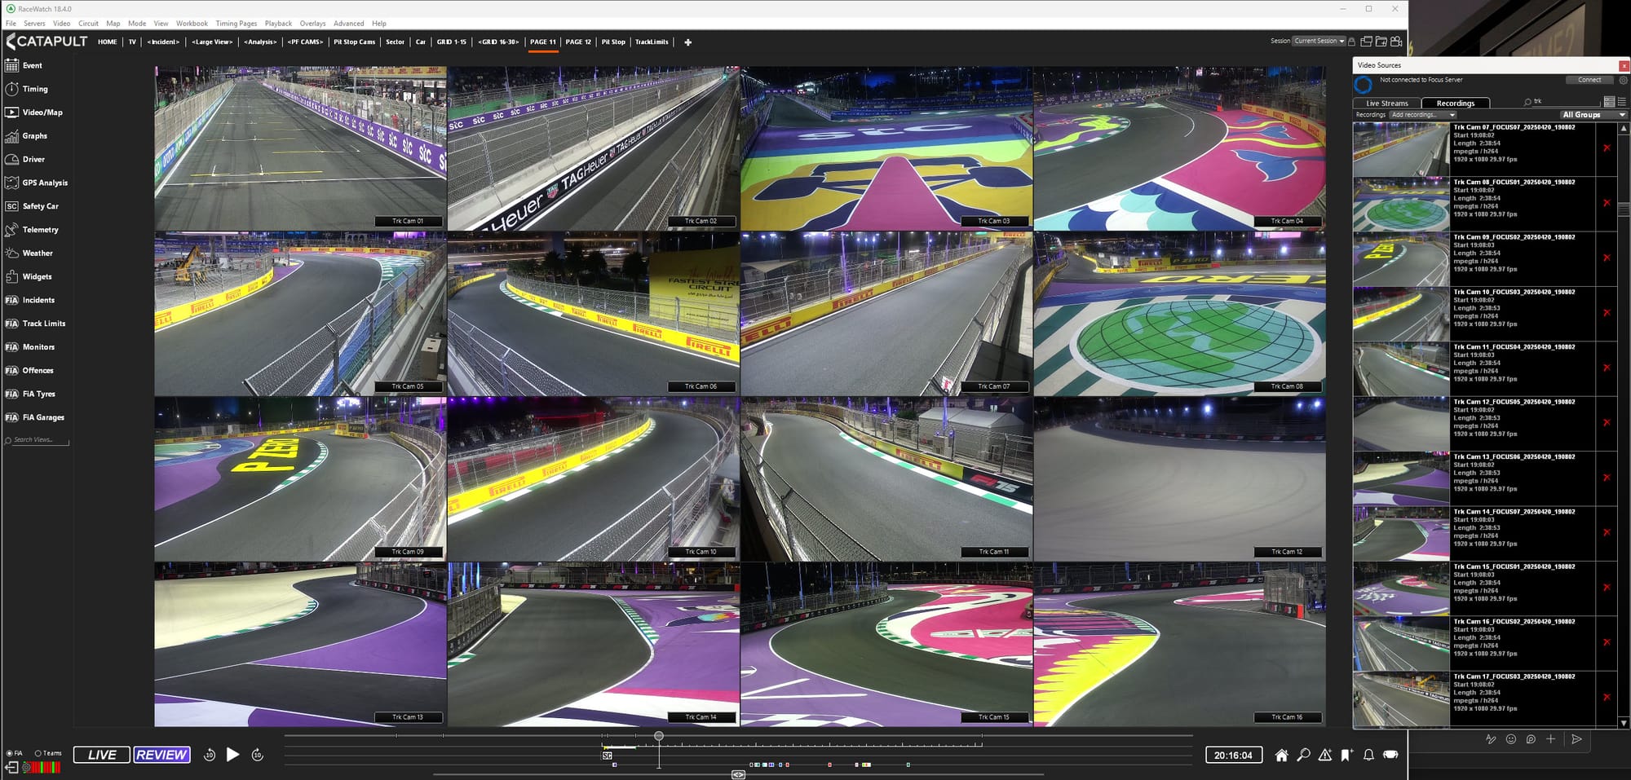Click the notification bell icon

(x=1368, y=756)
